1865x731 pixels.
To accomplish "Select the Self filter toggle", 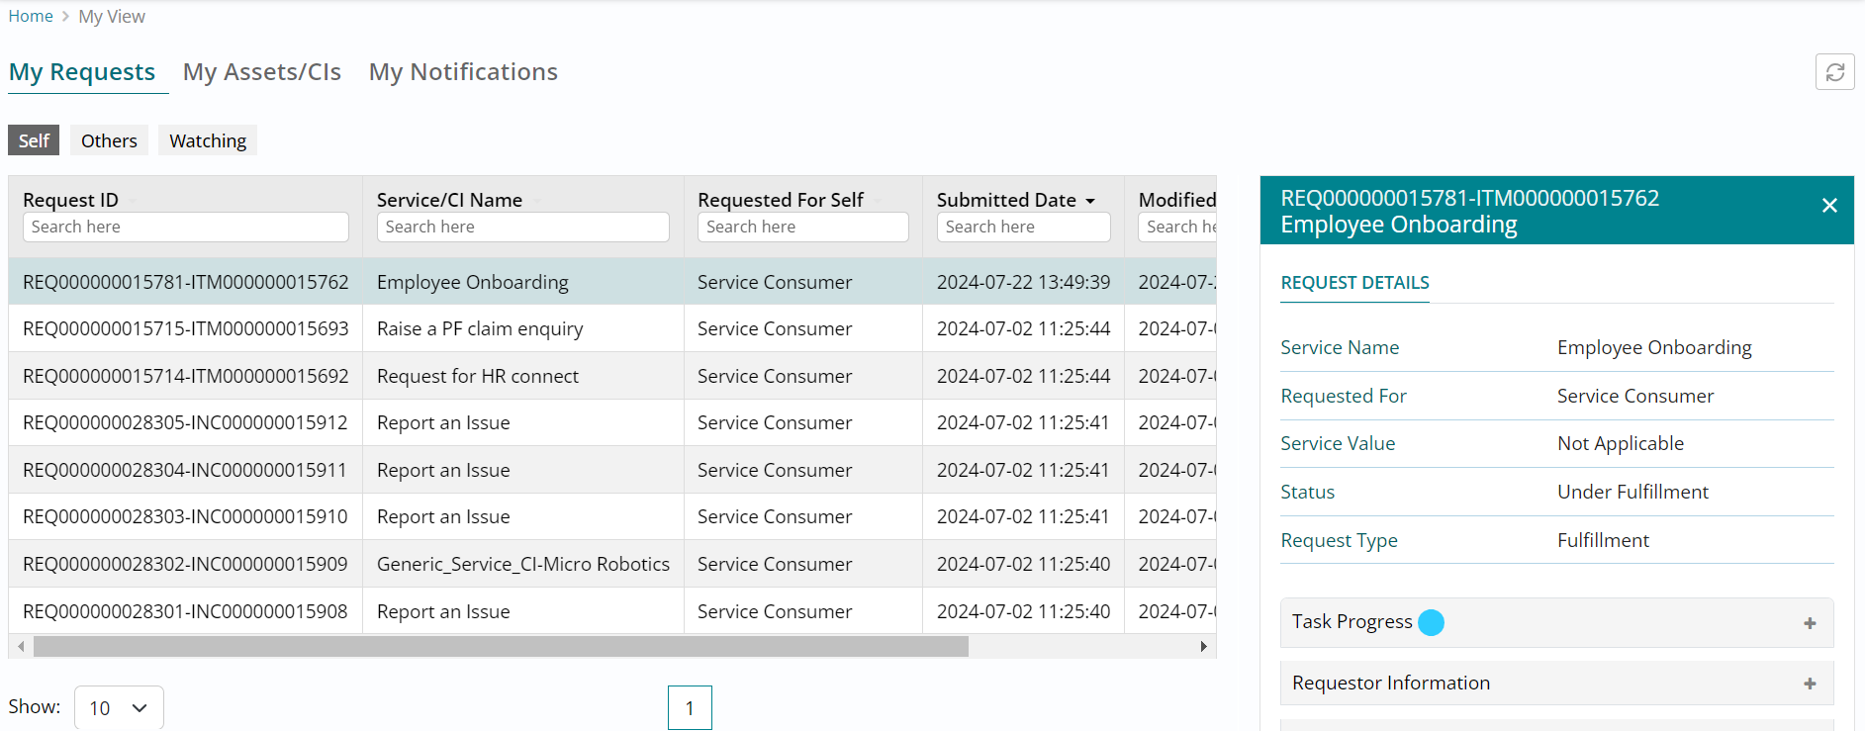I will pos(34,140).
